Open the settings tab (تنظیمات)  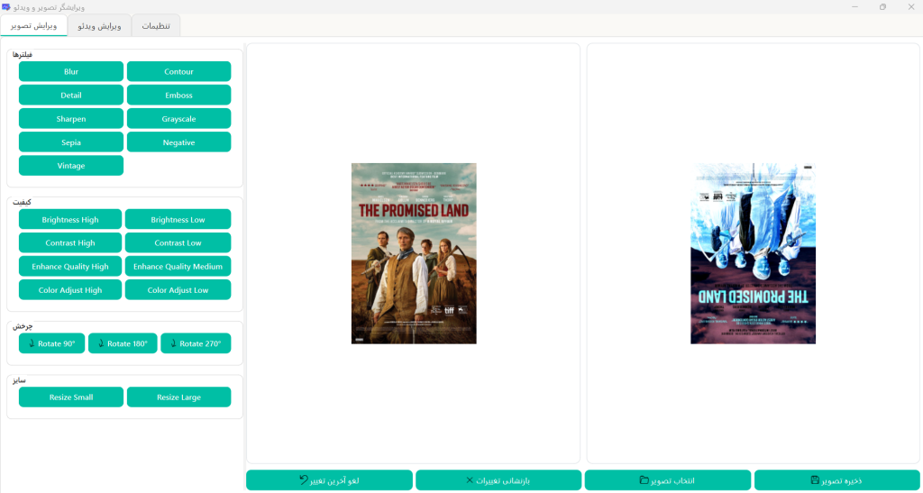pyautogui.click(x=156, y=26)
